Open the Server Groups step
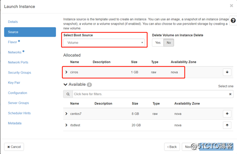The image size is (237, 154). (18, 103)
